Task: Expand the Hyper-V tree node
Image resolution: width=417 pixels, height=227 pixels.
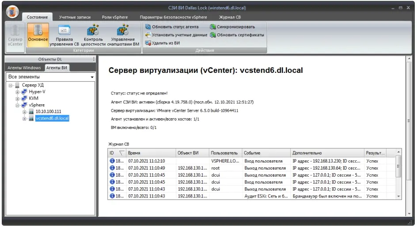Action: tap(17, 92)
